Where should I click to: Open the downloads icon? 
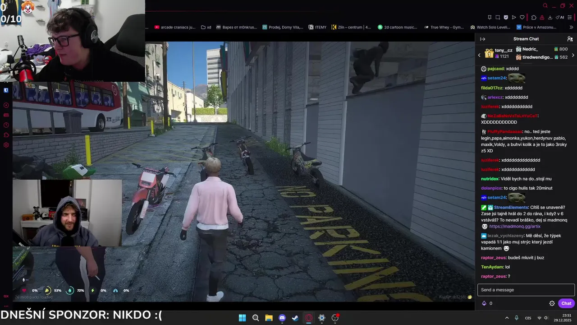pyautogui.click(x=550, y=17)
